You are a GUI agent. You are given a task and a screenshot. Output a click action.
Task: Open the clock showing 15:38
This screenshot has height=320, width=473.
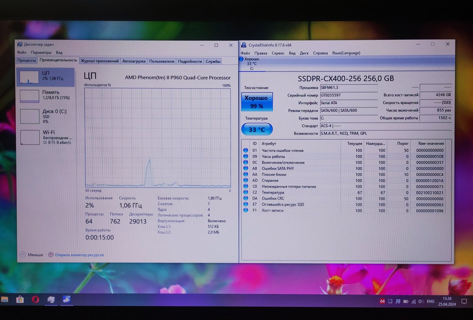point(447,299)
